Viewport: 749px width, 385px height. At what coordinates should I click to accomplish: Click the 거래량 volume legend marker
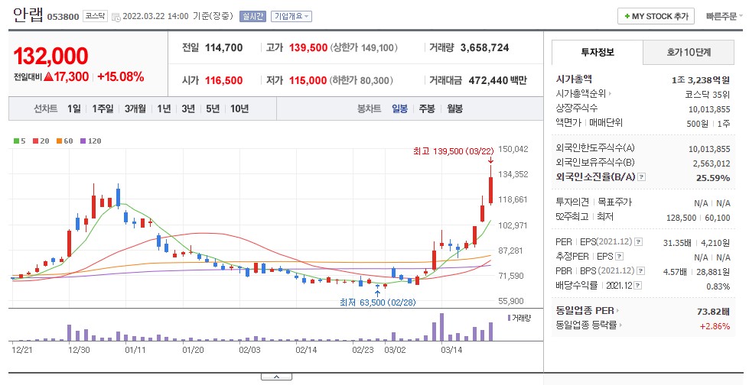point(510,318)
